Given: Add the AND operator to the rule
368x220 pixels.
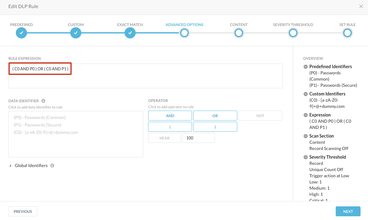Looking at the screenshot, I should click(x=170, y=116).
